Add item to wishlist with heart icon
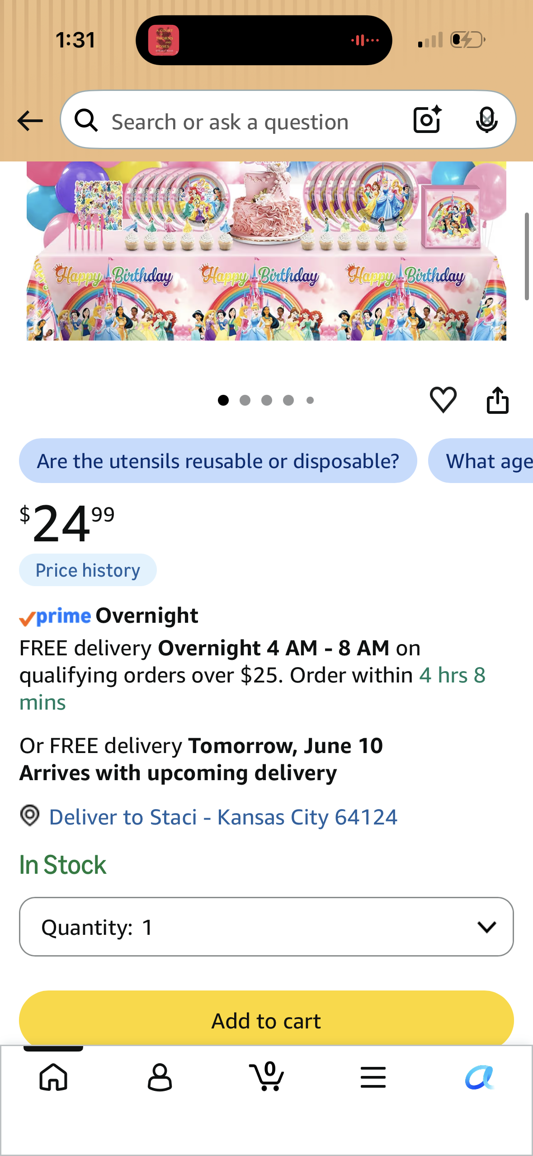This screenshot has height=1156, width=533. (x=443, y=400)
